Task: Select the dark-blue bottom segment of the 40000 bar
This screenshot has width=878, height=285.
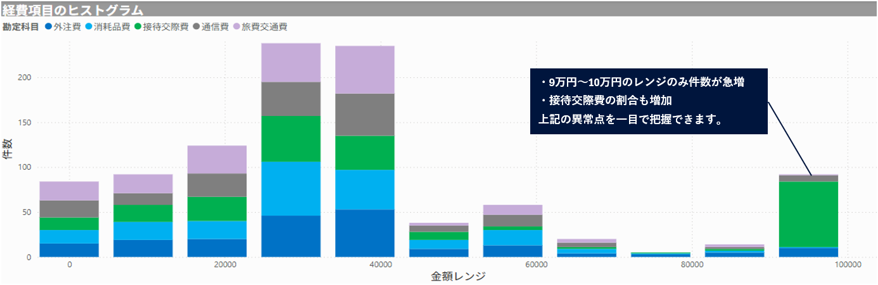Action: pyautogui.click(x=365, y=233)
